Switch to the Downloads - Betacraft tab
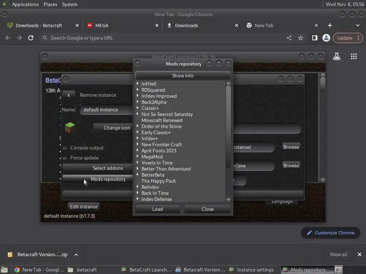This screenshot has height=274, width=366. [x=42, y=25]
